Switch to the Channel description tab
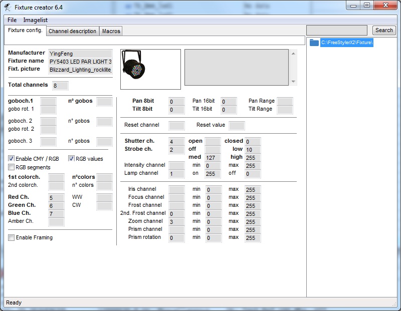This screenshot has height=311, width=401. pyautogui.click(x=72, y=31)
